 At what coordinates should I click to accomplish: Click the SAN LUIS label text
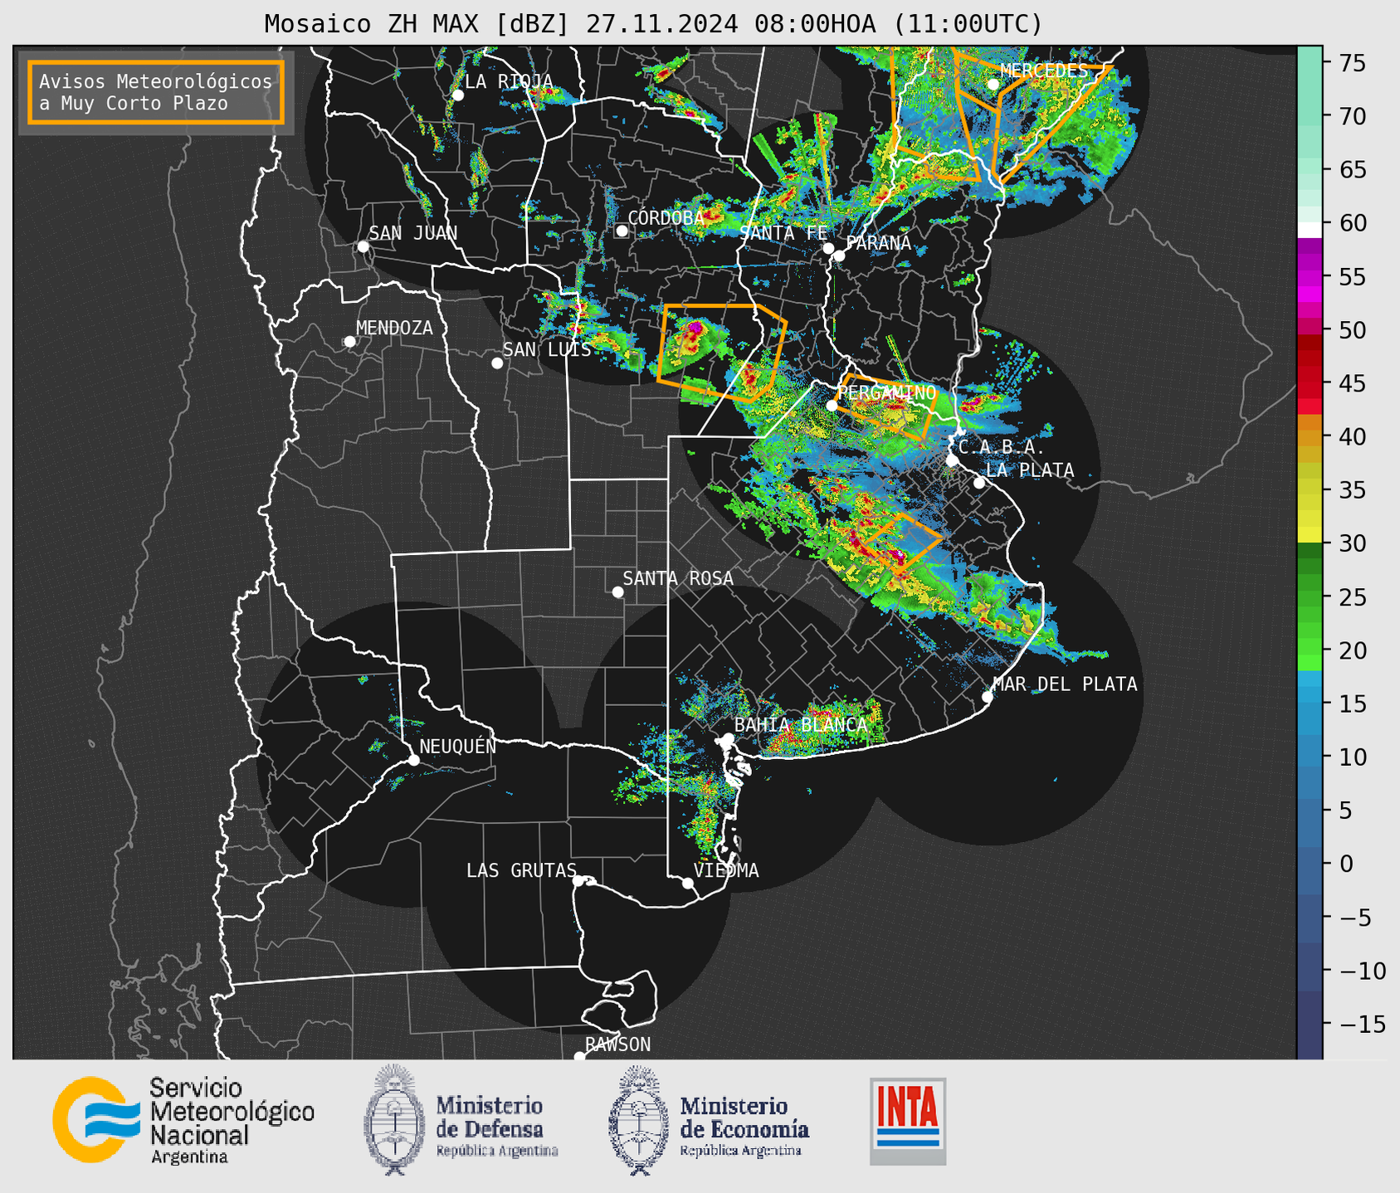[547, 349]
